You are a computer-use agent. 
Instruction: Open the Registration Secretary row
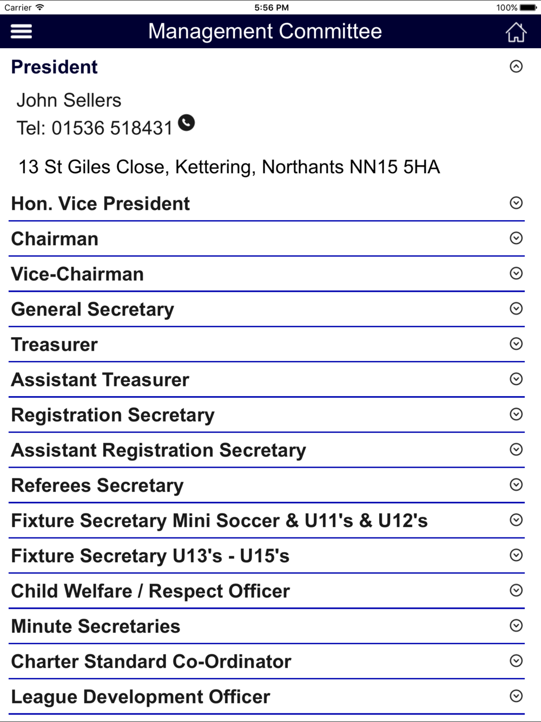pyautogui.click(x=267, y=415)
